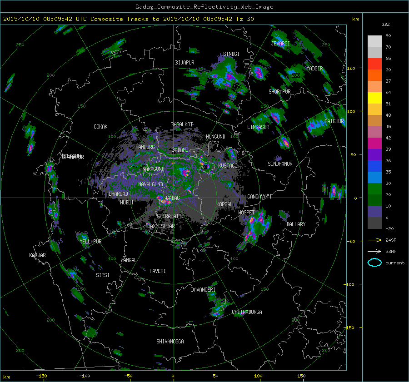
Task: Click the NARAGUND city label
Action: (154, 169)
